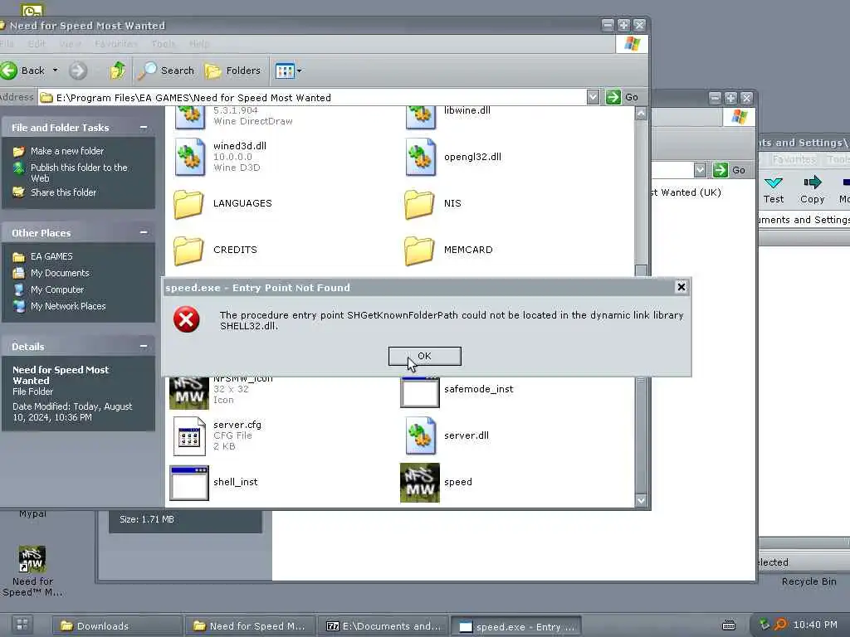850x637 pixels.
Task: Click Go in the background Explorer window
Action: coord(730,170)
